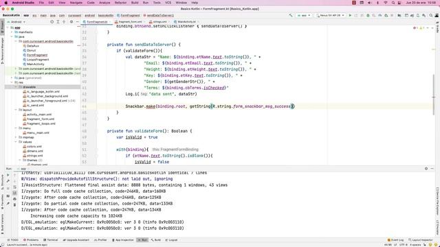The image size is (440, 247).
Task: Hide the Project panel with the minus icon
Action: click(77, 21)
